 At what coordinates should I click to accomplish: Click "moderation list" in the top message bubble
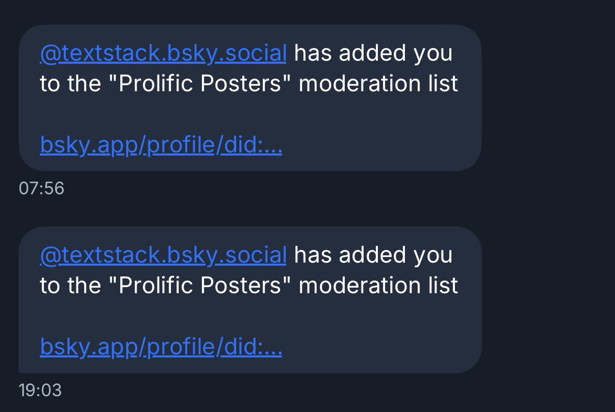378,84
